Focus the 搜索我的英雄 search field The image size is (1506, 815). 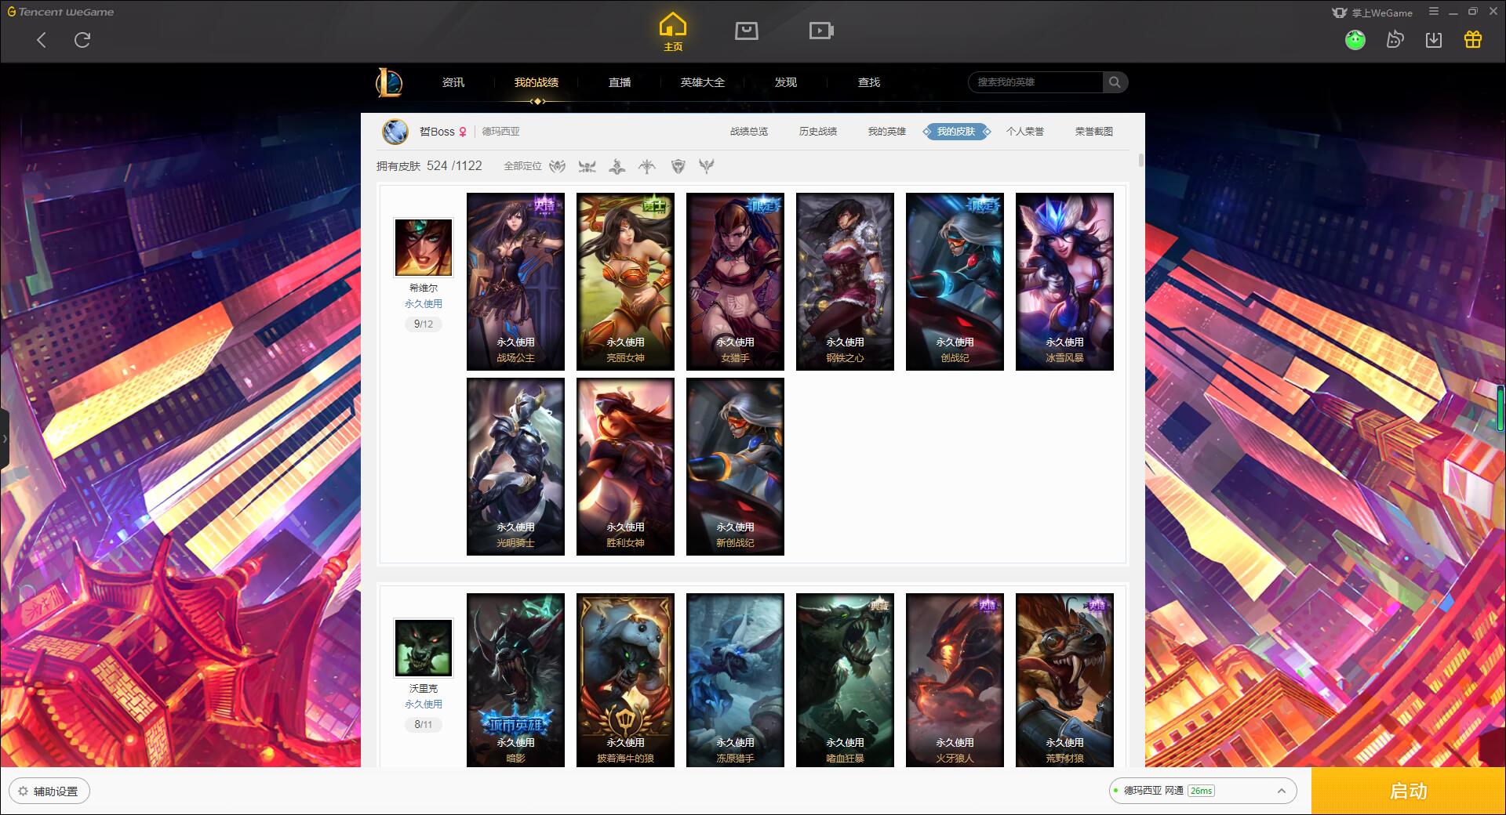tap(1035, 82)
